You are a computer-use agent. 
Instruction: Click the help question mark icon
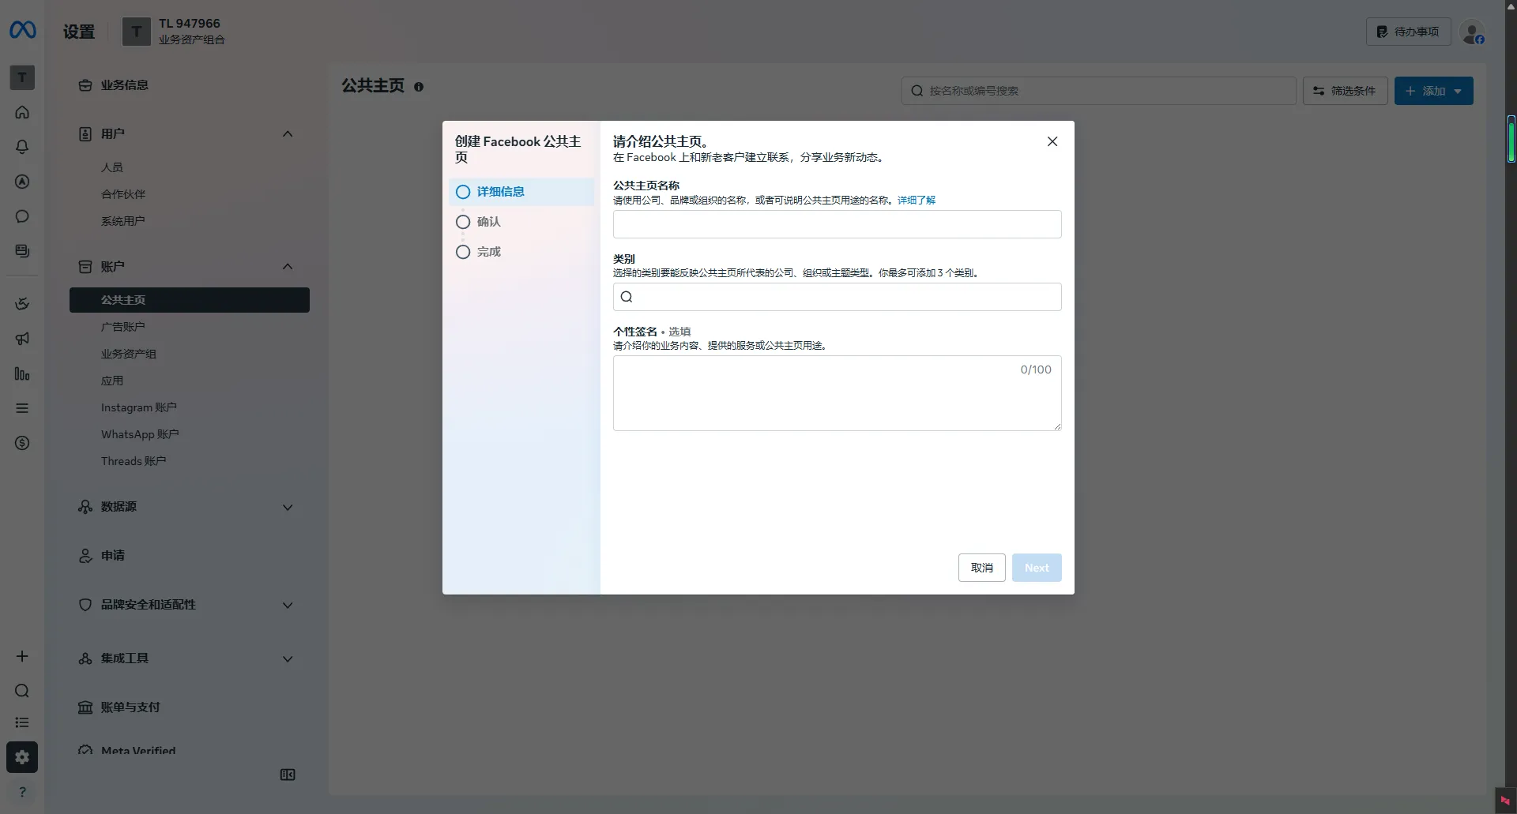click(x=22, y=792)
